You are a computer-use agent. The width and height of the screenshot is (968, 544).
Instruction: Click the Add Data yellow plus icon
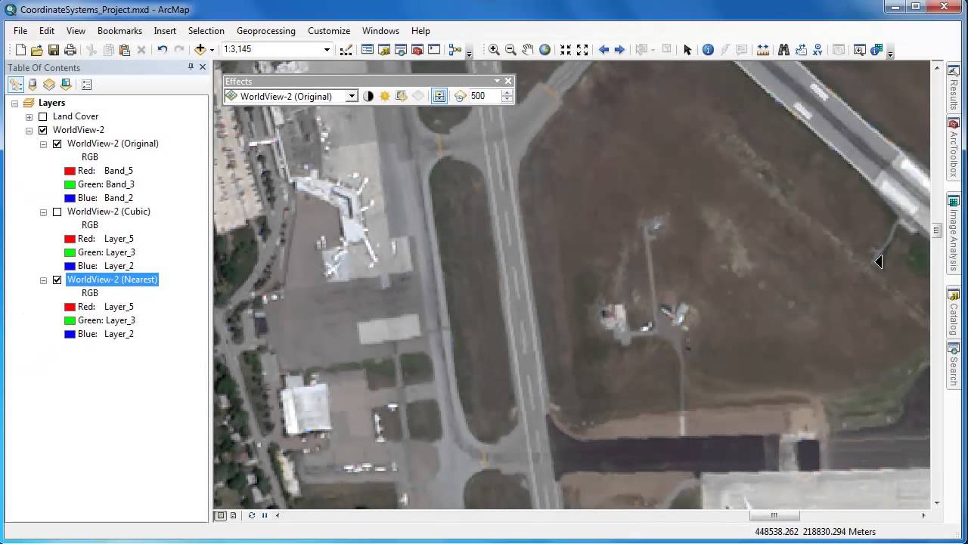point(200,50)
